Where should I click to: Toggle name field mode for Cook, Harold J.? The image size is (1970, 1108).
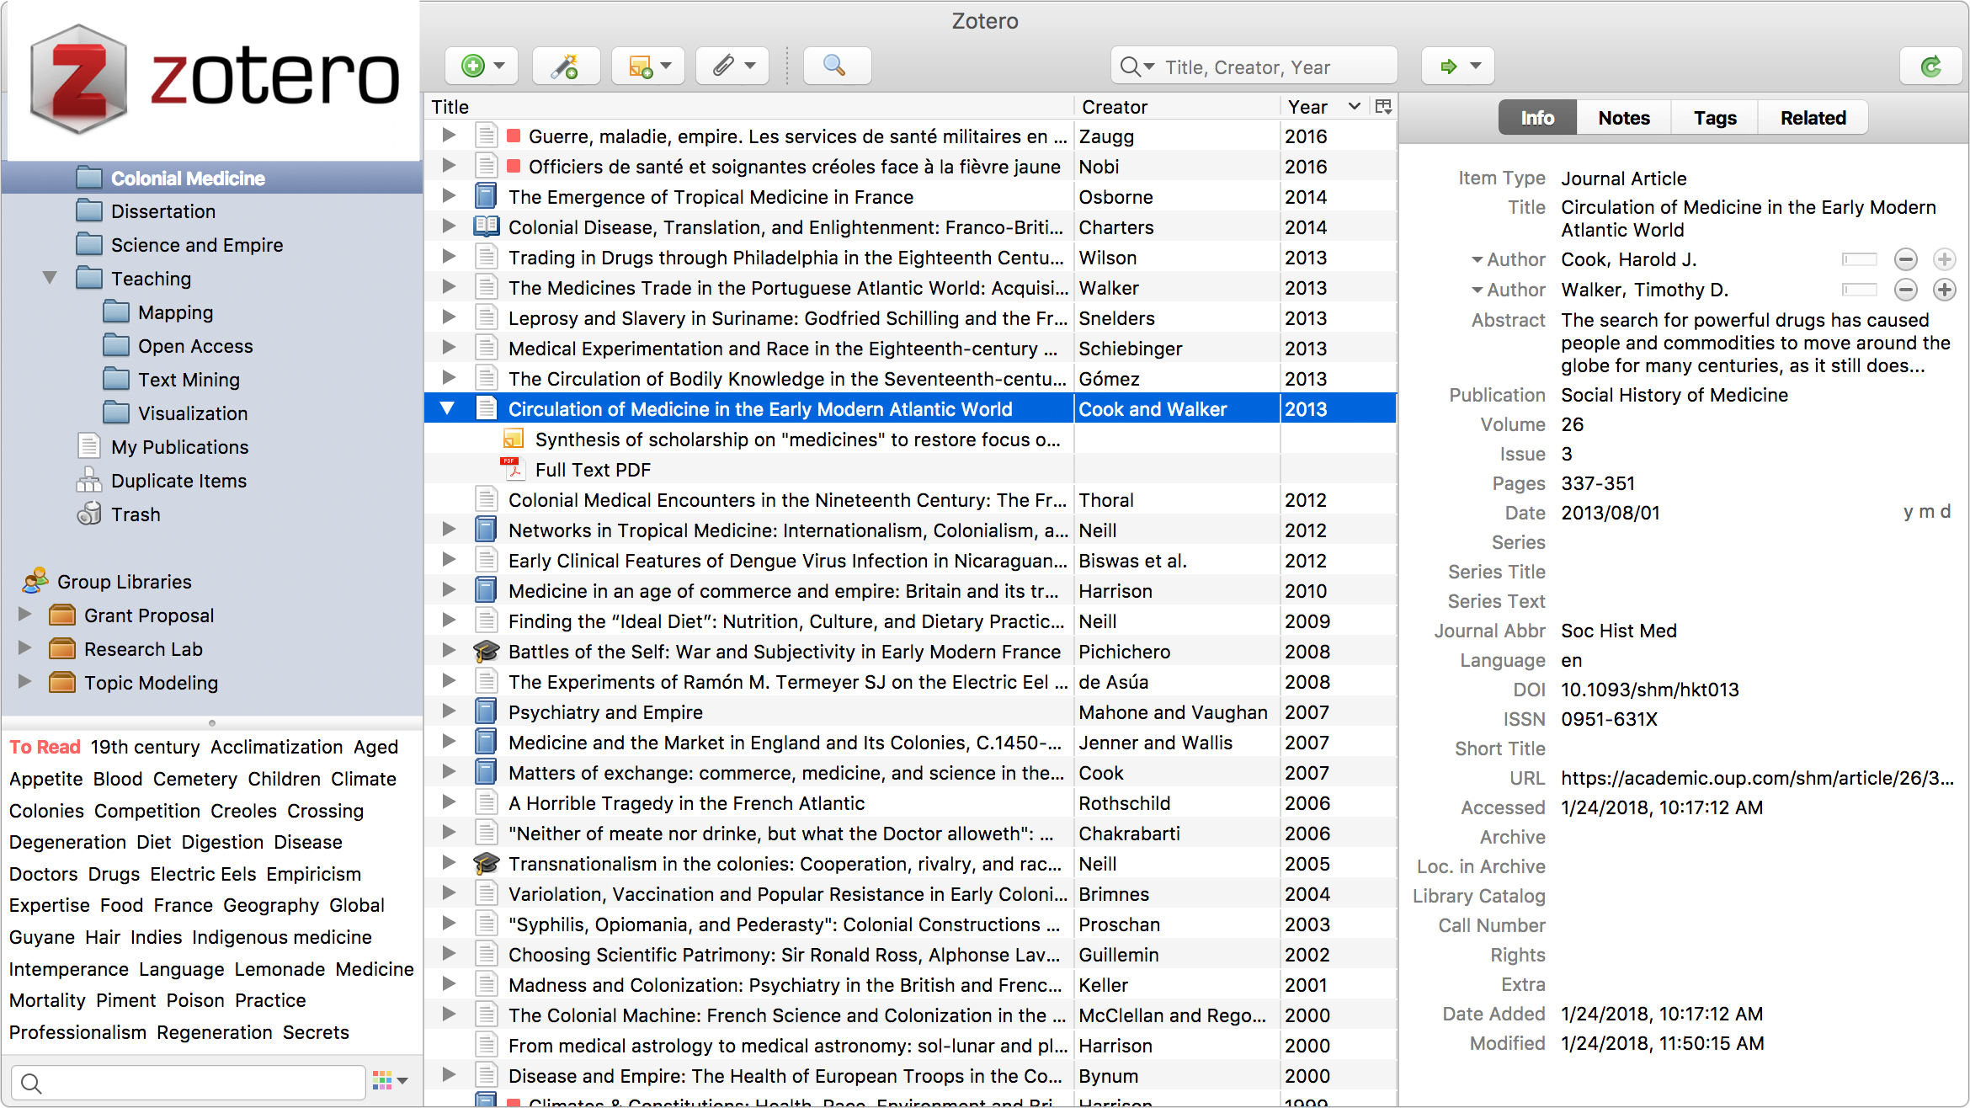(1859, 259)
